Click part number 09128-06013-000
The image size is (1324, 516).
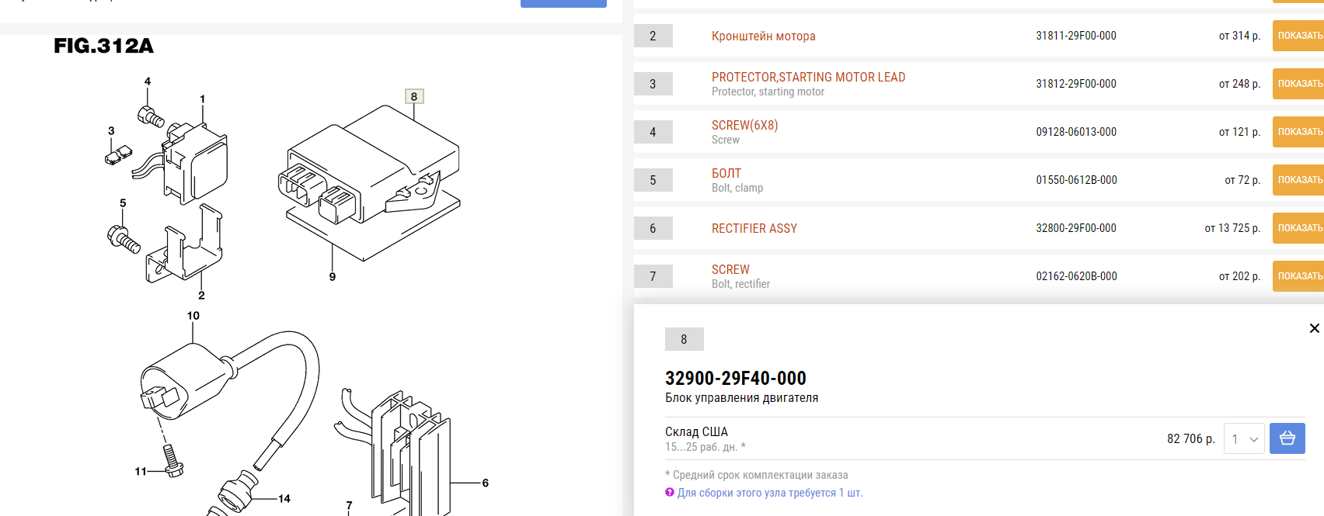(x=1075, y=132)
